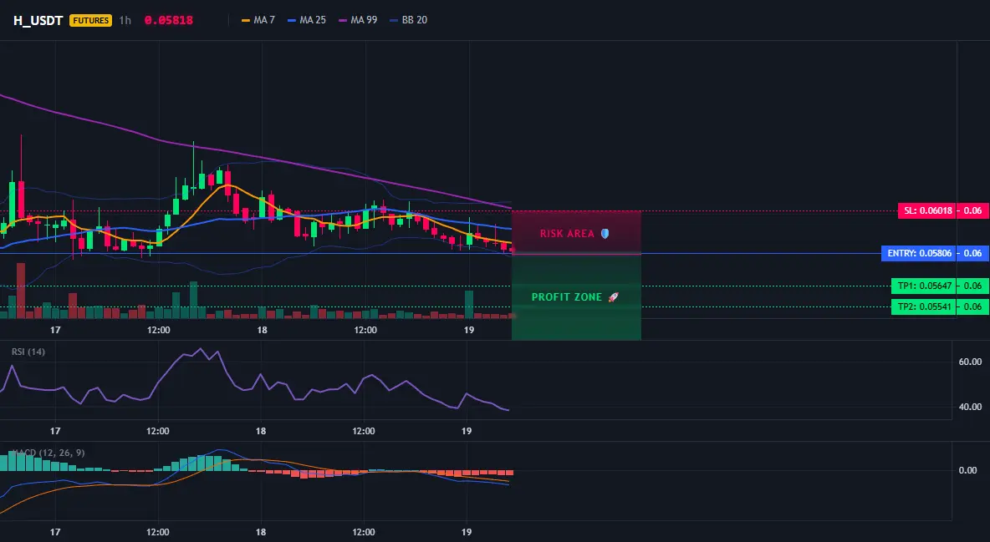Viewport: 990px width, 542px height.
Task: Toggle the MA 25 legend item
Action: point(307,20)
